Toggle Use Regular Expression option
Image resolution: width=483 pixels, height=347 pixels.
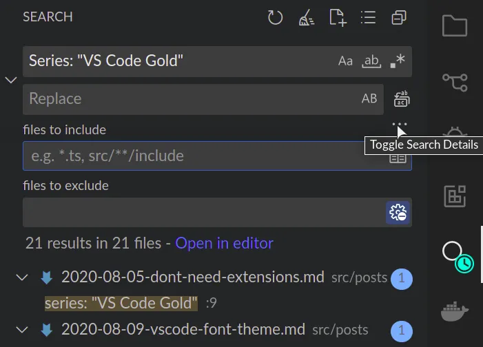tap(398, 61)
